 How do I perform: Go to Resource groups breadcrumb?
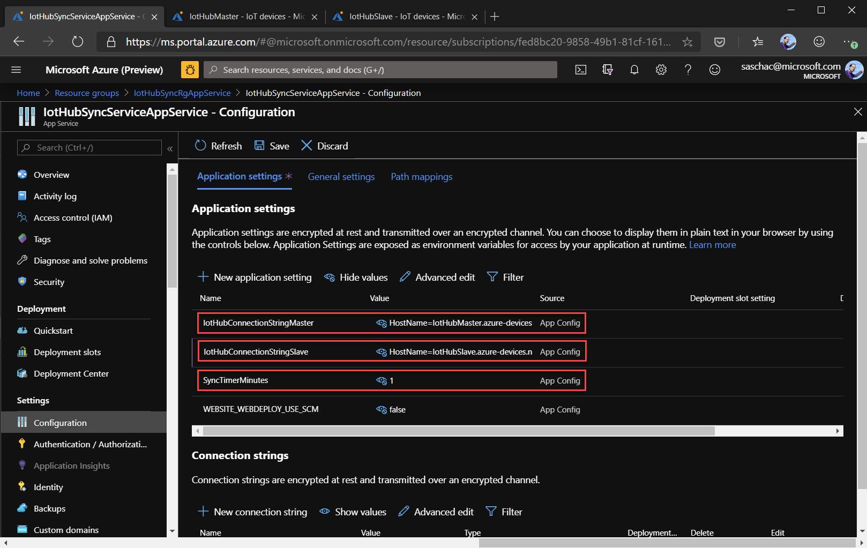tap(87, 93)
